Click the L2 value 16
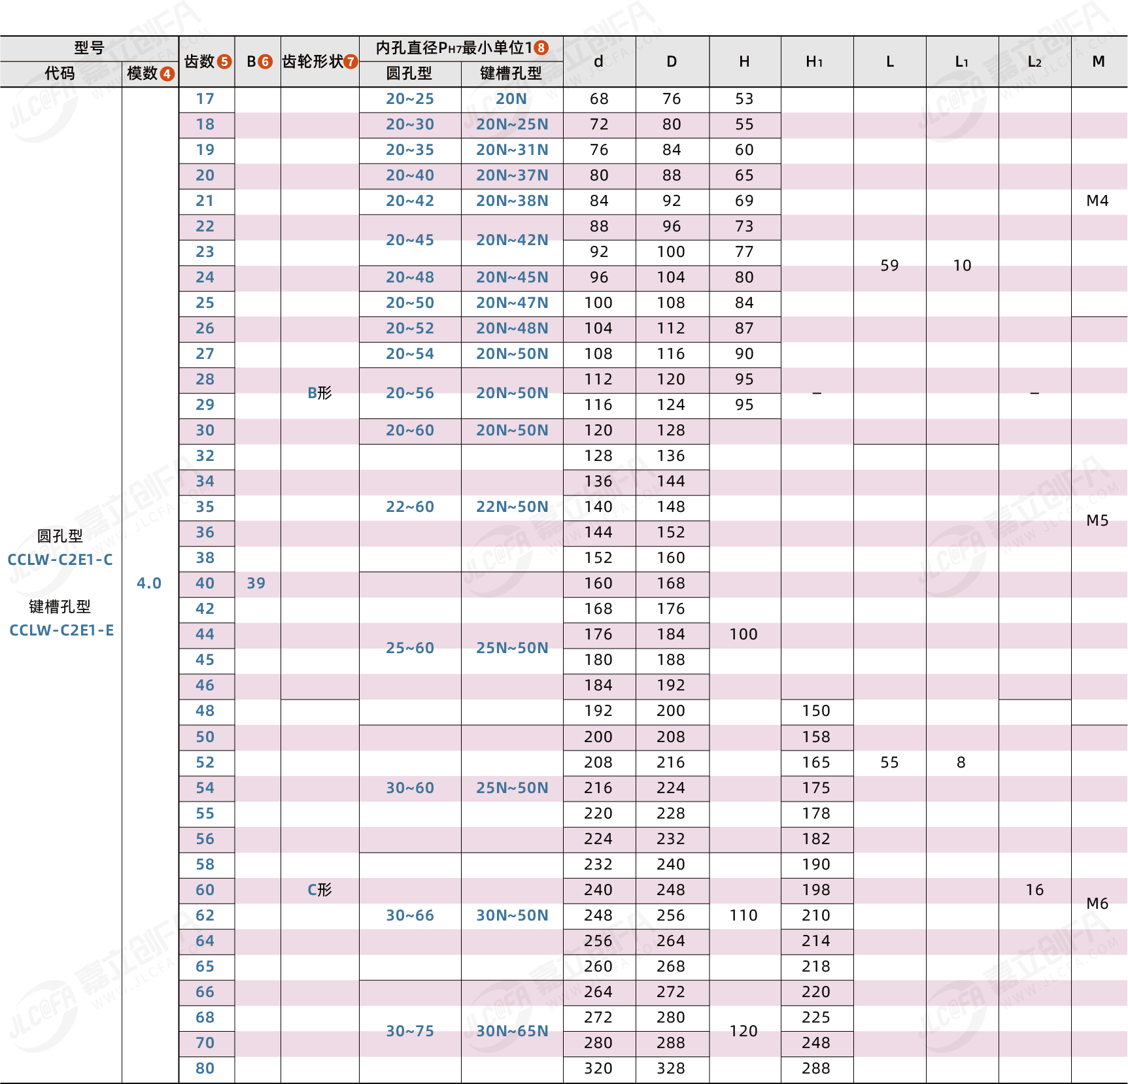 coord(1034,890)
